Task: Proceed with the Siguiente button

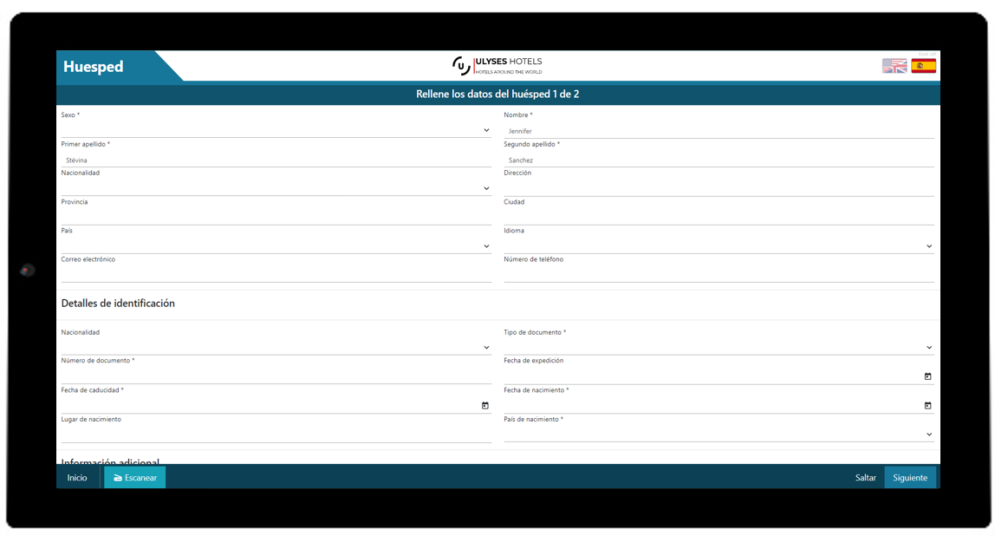Action: point(910,478)
